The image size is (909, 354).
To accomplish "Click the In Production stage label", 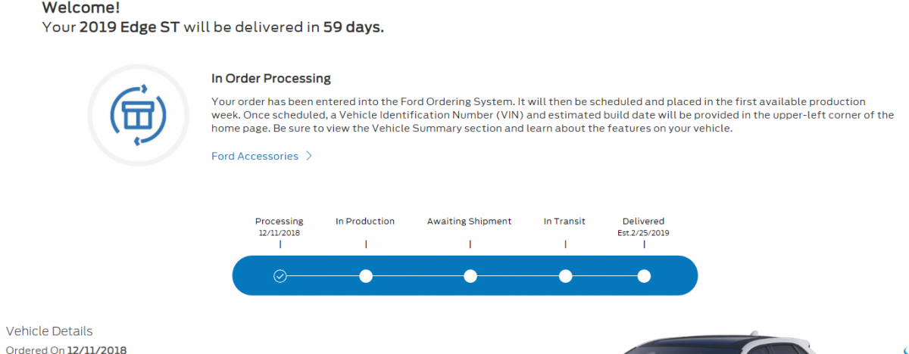I will click(365, 222).
